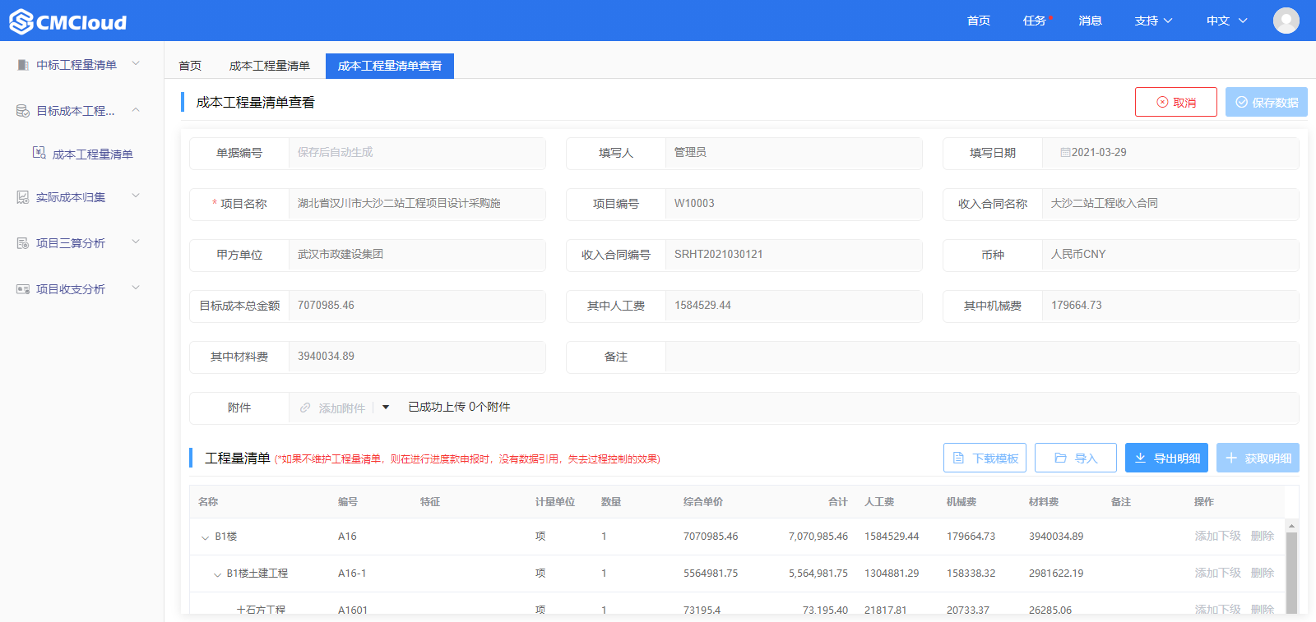Screen dimensions: 1316x622
Task: Expand 项目三算分析 sidebar menu
Action: click(x=136, y=242)
